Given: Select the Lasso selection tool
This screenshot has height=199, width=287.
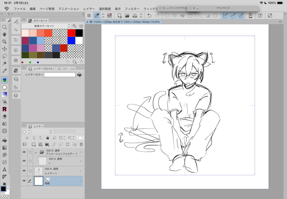Looking at the screenshot, I should pyautogui.click(x=4, y=56).
